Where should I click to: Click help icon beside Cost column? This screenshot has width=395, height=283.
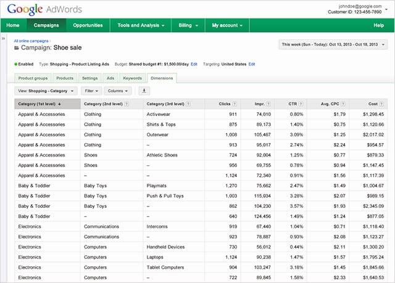(381, 104)
